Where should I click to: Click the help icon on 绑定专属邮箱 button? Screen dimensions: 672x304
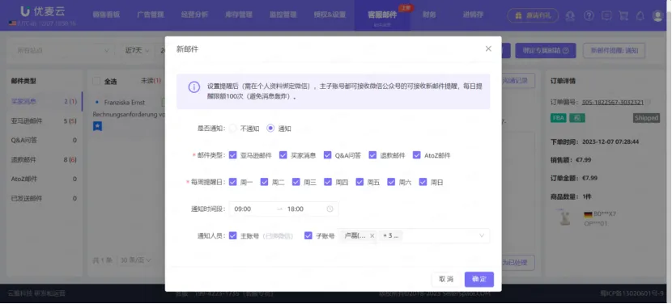pos(566,50)
